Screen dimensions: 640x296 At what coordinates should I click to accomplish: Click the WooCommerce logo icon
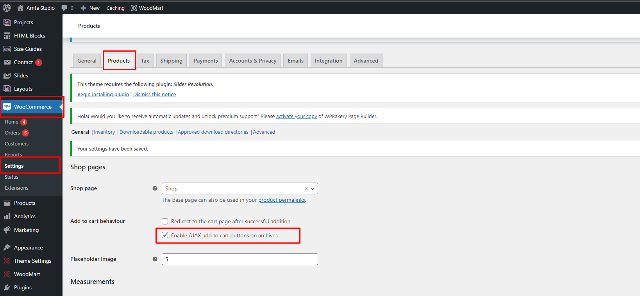[x=7, y=107]
